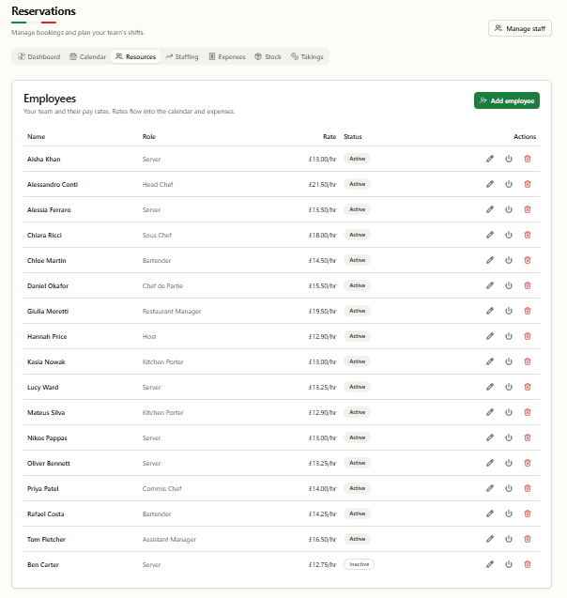The image size is (567, 598).
Task: Open the Dashboard tab
Action: click(x=38, y=56)
